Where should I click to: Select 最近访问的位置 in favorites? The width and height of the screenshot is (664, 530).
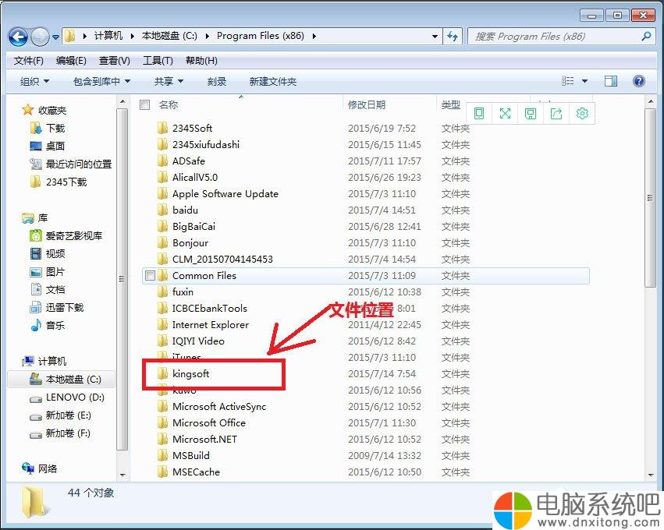pos(79,164)
